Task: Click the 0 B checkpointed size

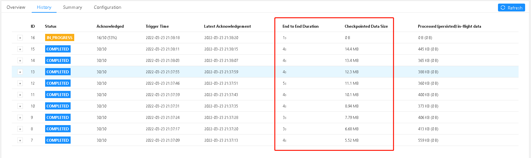Action: [348, 38]
